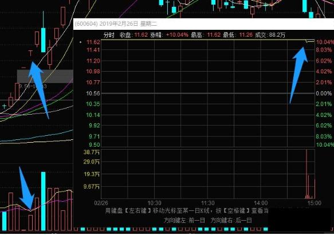Click the gray price range box on K-line chart

tap(45, 76)
